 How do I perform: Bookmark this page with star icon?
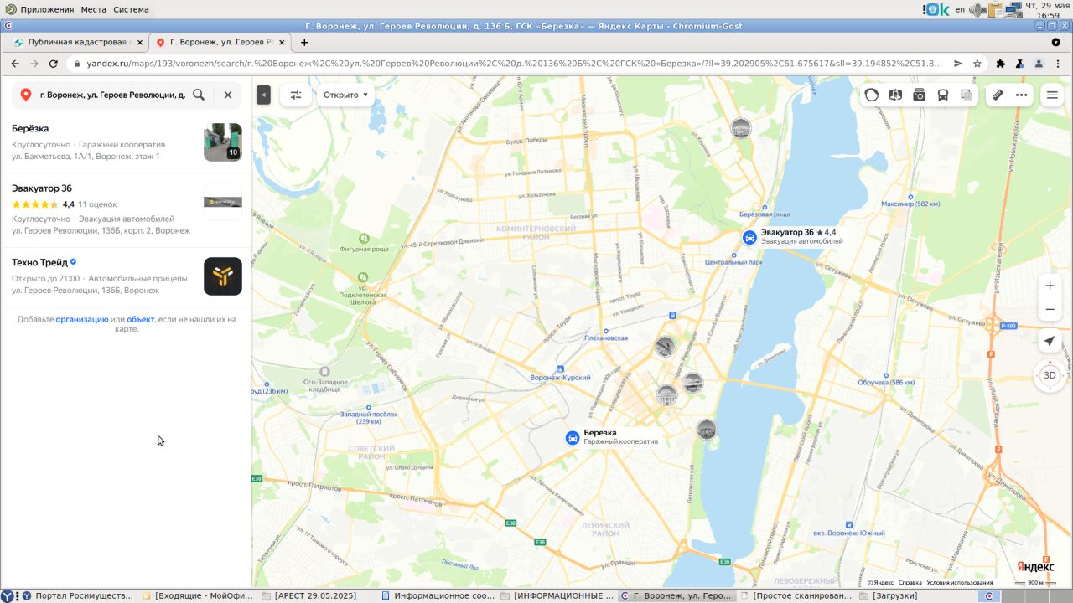coord(977,64)
